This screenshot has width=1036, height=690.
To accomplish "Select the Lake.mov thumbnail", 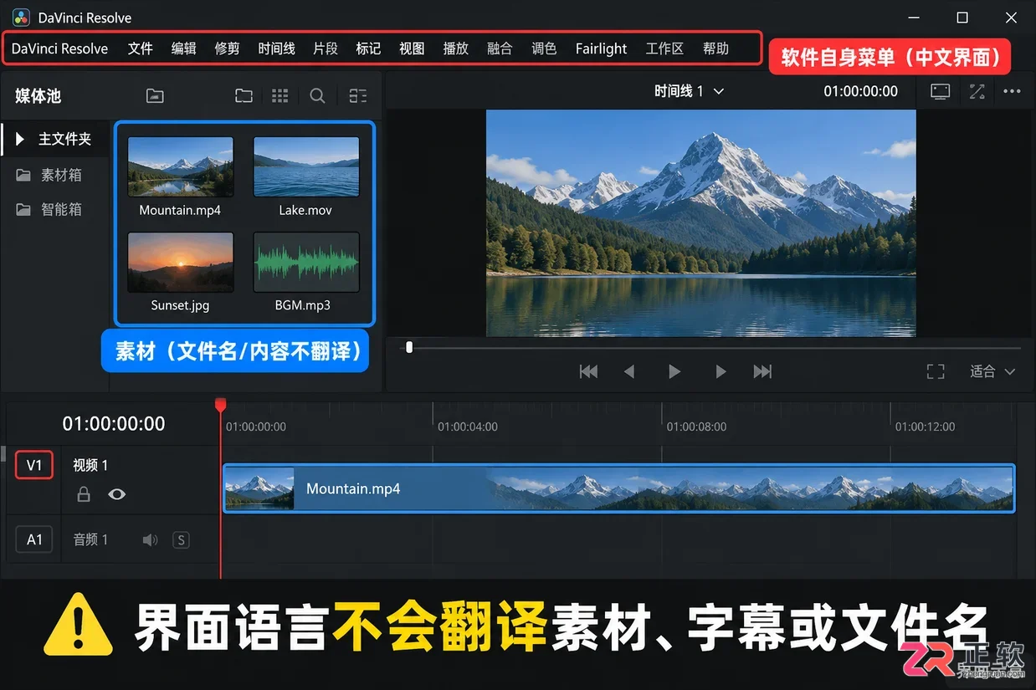I will [306, 166].
